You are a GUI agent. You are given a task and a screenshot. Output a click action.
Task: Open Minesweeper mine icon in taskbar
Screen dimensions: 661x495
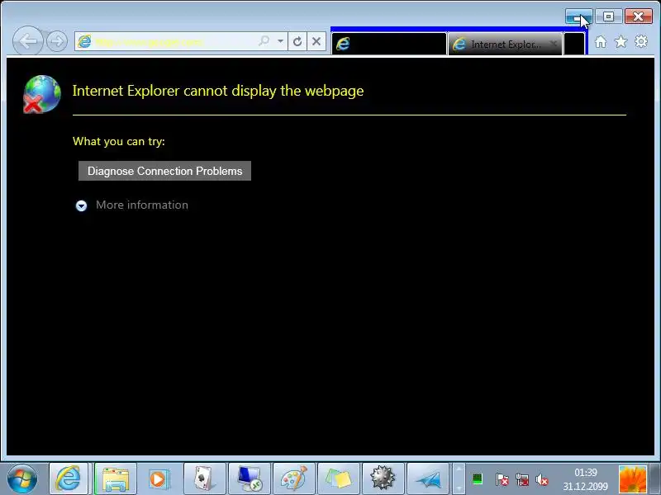click(383, 478)
